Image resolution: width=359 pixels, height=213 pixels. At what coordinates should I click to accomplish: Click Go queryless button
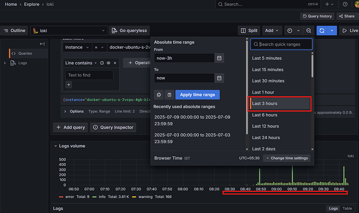click(130, 31)
